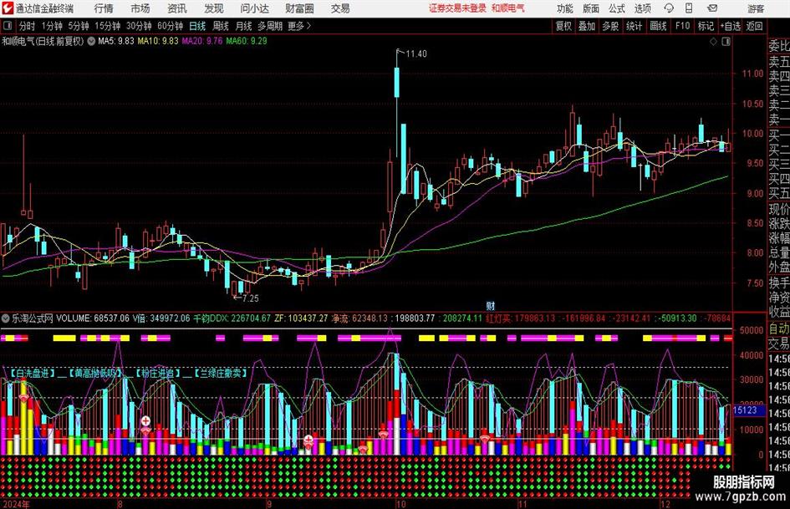The width and height of the screenshot is (790, 509).
Task: Click the 标记 mark toolbar button
Action: coord(706,26)
